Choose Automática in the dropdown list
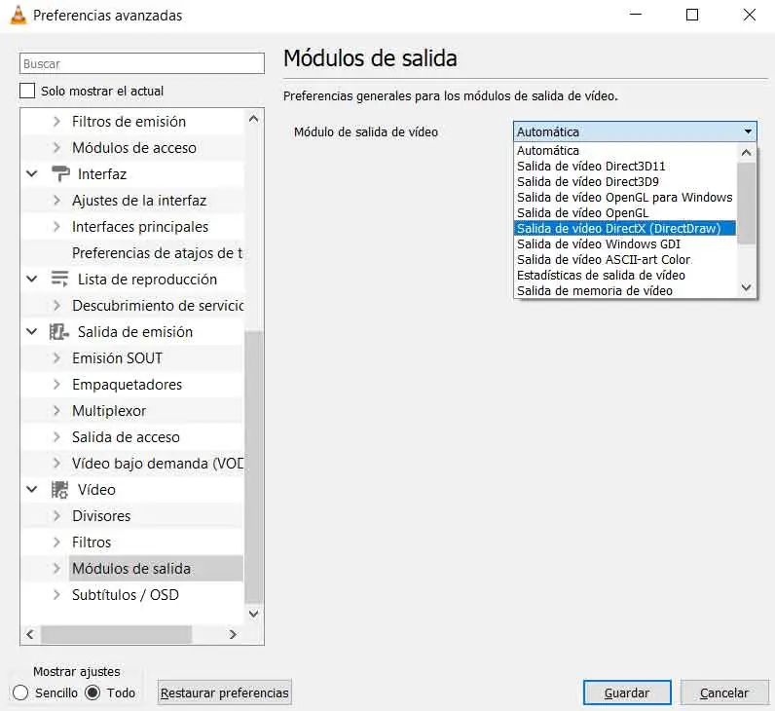The height and width of the screenshot is (711, 775). pos(625,150)
